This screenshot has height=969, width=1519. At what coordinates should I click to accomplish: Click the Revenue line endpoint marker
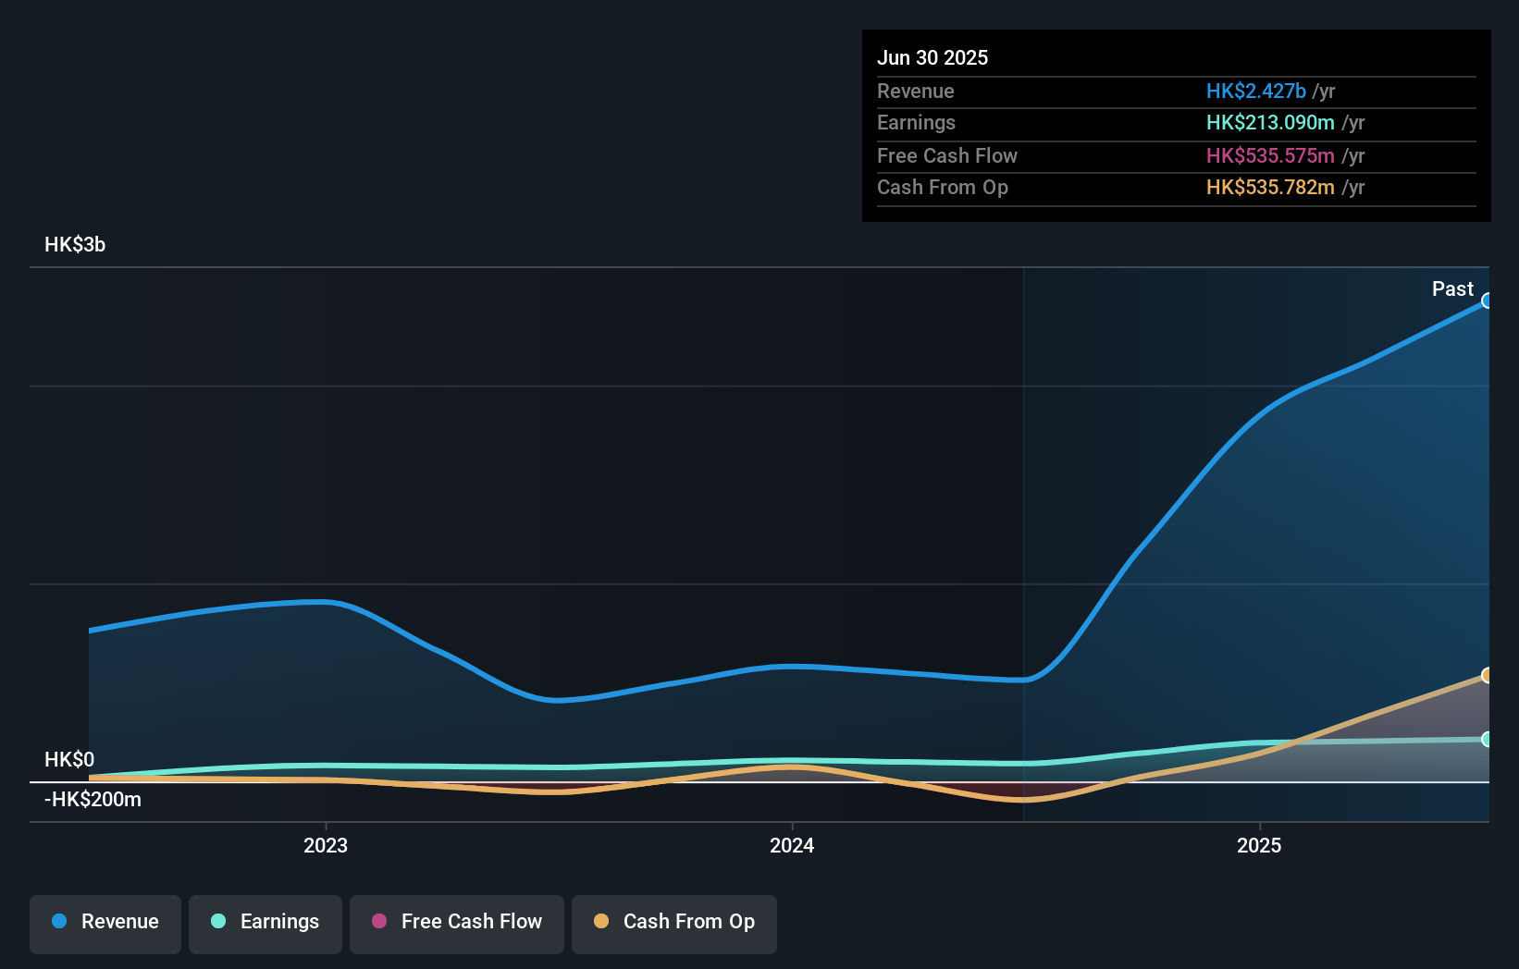pos(1487,301)
